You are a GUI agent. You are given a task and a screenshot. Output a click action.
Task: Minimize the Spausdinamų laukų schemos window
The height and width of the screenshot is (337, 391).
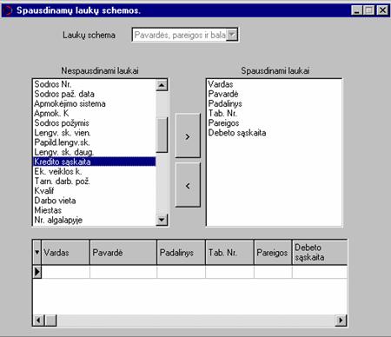coord(357,10)
